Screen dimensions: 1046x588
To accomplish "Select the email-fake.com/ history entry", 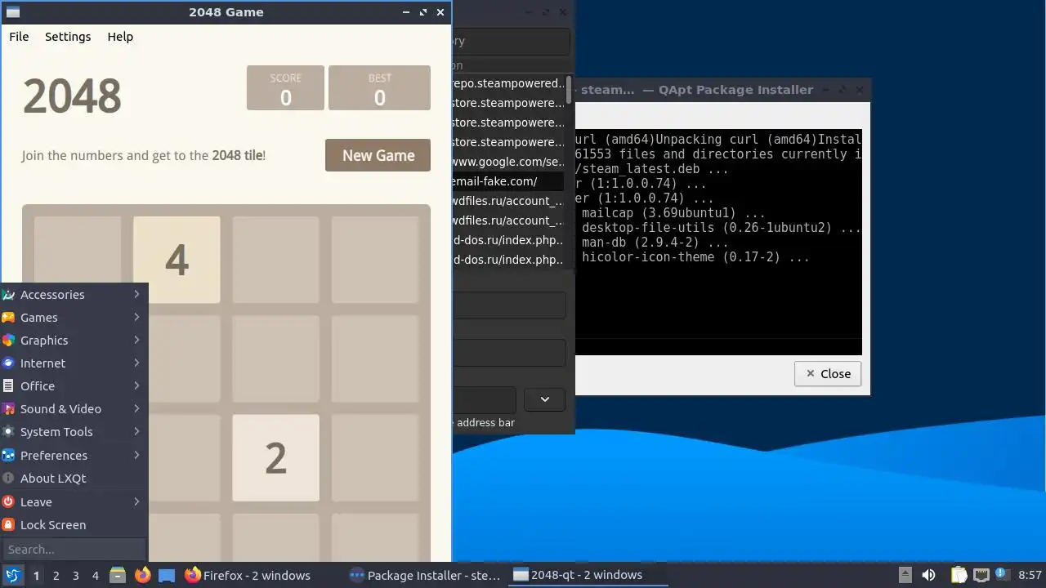I will click(x=507, y=181).
